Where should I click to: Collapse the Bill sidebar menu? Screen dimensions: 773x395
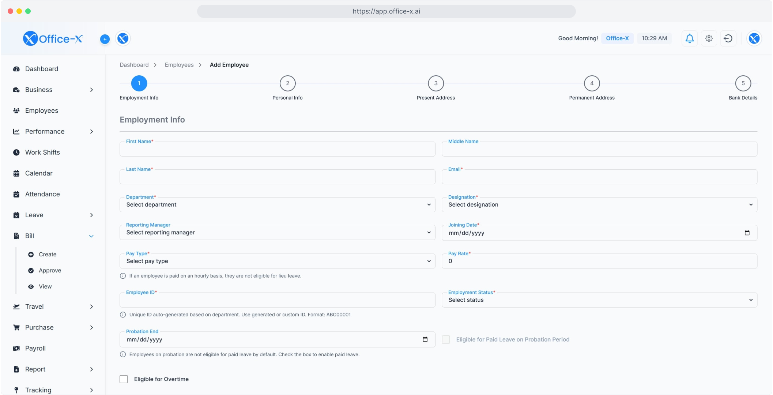tap(91, 236)
